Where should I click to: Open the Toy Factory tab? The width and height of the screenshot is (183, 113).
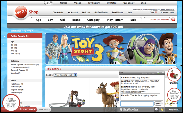[94, 3]
